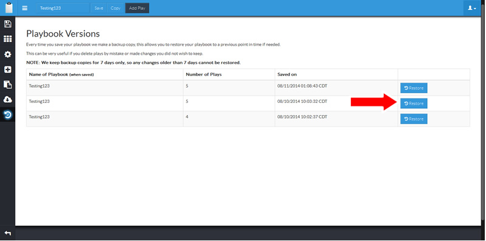Click the Playbook Versions heading
This screenshot has width=486, height=241.
coord(63,34)
